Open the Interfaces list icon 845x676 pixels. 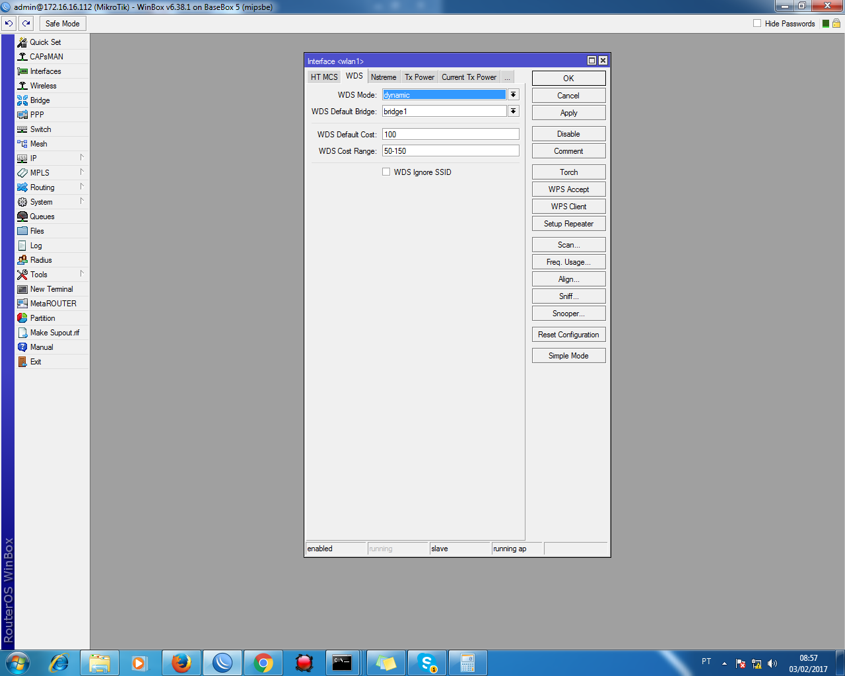tap(22, 71)
